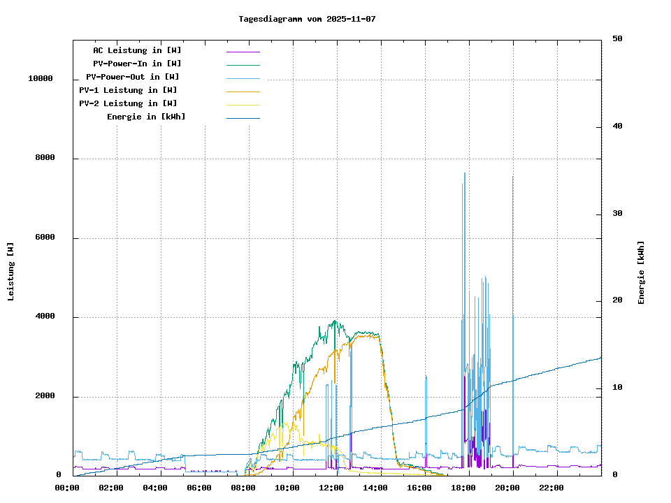Click the 30 tick on the energy axis

[617, 214]
